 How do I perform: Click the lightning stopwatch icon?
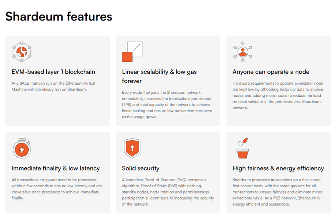(x=22, y=148)
